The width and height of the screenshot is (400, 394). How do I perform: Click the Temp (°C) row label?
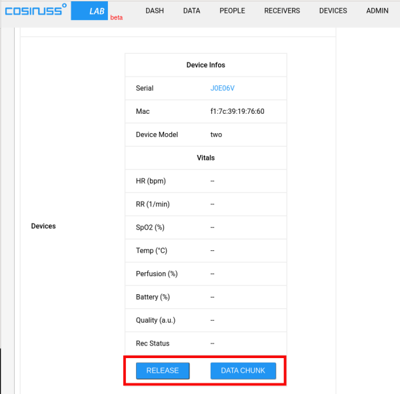click(151, 251)
